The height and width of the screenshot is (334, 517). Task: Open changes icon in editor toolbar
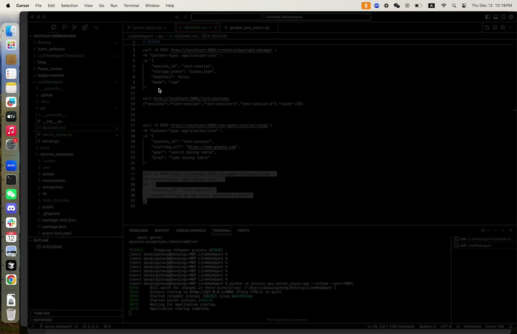(x=487, y=27)
